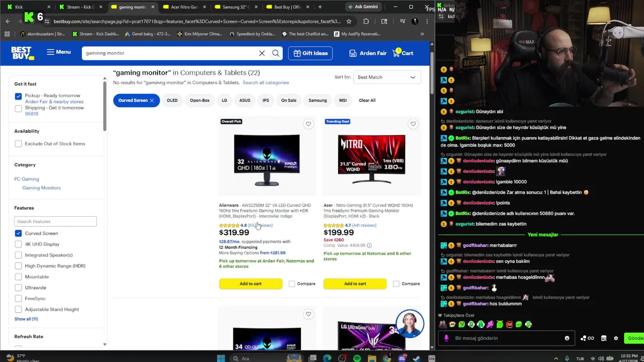The image size is (644, 362).
Task: Expand Show all (11) features
Action: (26, 319)
